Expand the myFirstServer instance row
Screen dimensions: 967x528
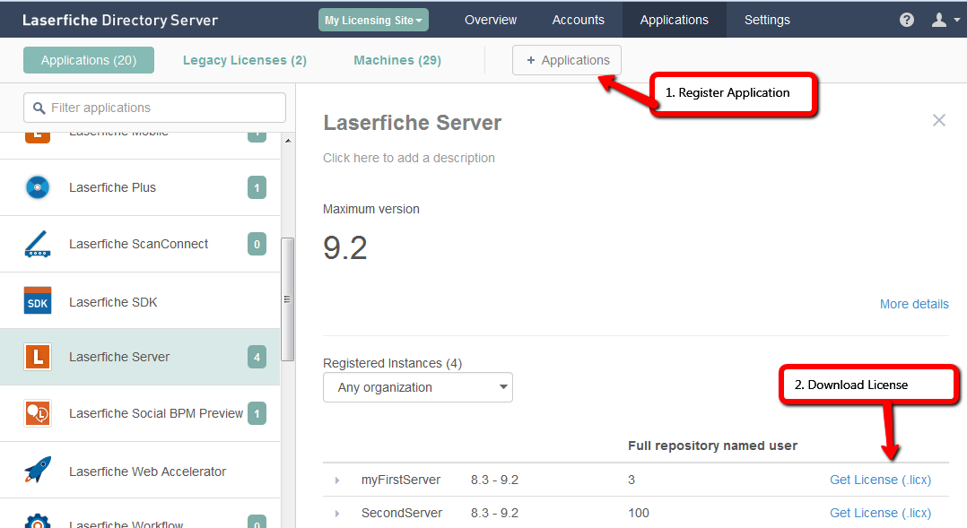336,480
